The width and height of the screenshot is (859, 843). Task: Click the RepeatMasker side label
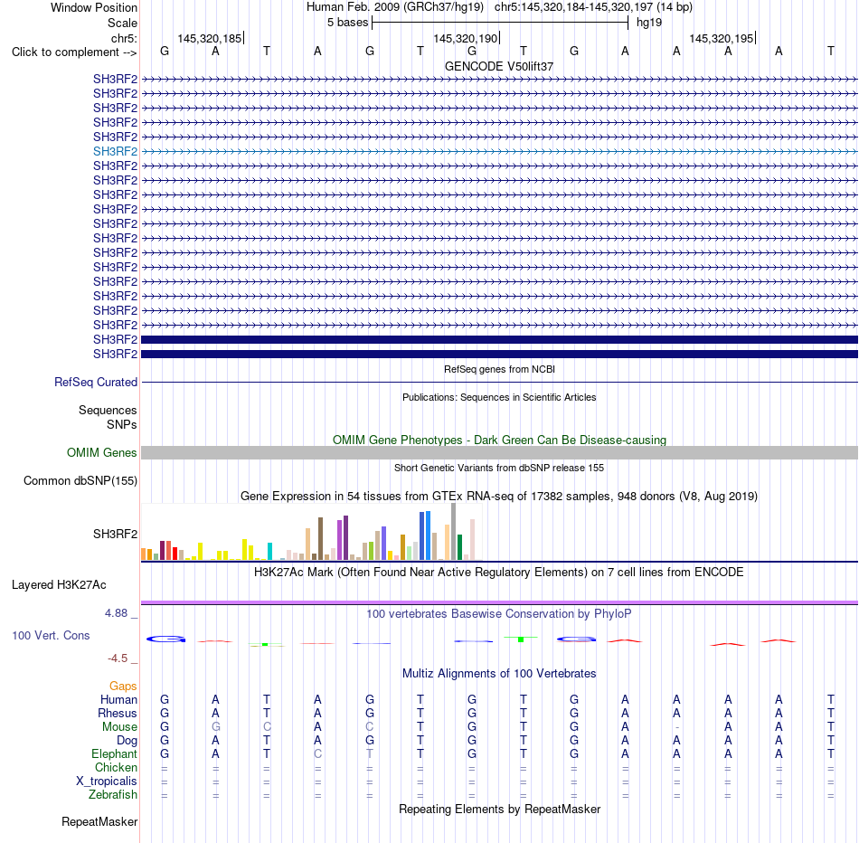click(x=99, y=822)
